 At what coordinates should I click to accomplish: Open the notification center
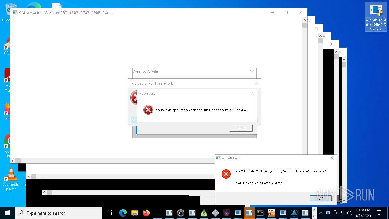(379, 213)
